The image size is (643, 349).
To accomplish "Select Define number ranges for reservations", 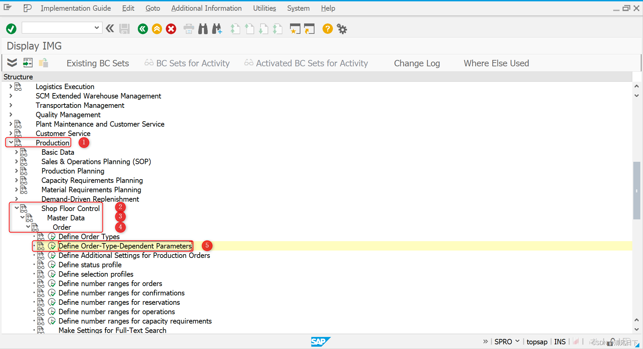I will [119, 302].
